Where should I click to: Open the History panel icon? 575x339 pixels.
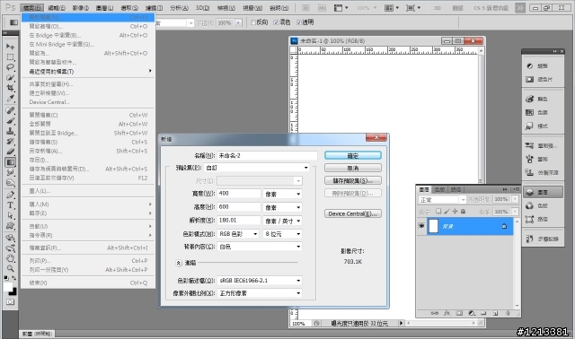[529, 239]
